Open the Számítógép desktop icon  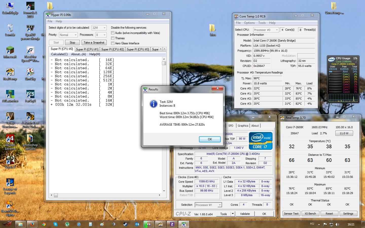tap(10, 8)
